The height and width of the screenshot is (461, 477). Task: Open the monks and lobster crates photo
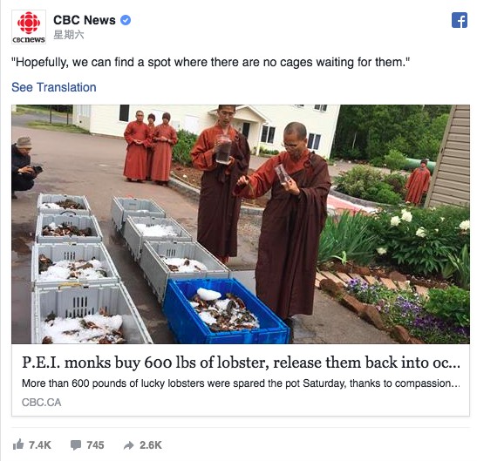tap(241, 224)
